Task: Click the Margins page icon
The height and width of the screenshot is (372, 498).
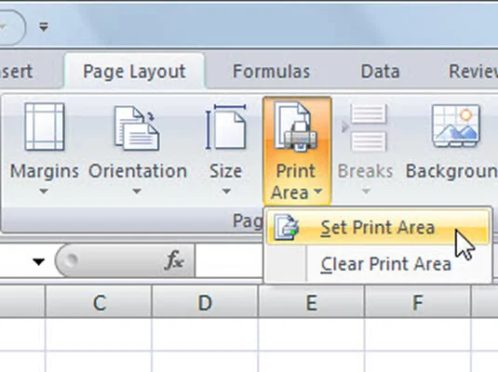Action: 45,126
